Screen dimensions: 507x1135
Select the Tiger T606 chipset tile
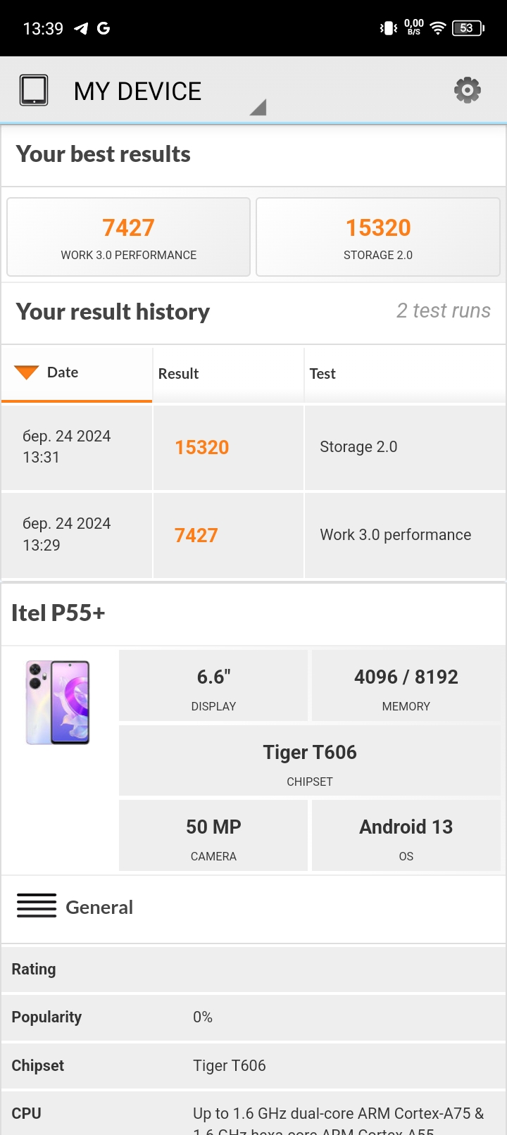point(310,761)
